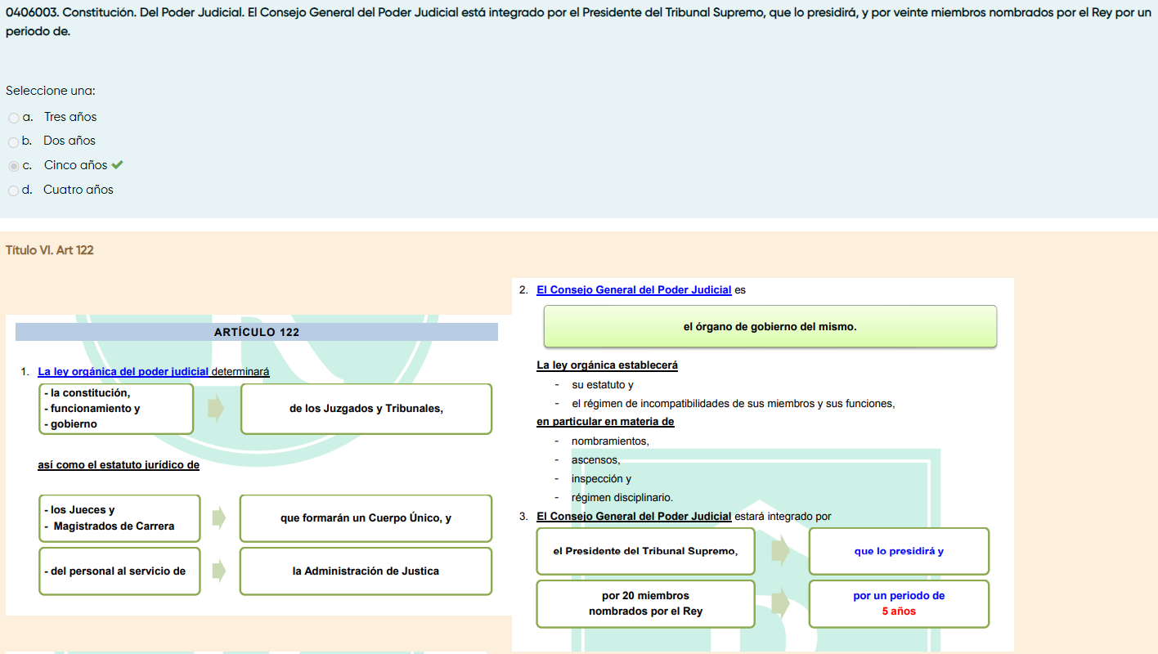Click the green 'el órgano de gobierno del mismo' box

tap(770, 327)
